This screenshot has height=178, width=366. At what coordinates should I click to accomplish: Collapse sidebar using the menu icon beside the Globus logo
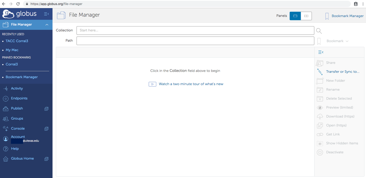(x=47, y=14)
